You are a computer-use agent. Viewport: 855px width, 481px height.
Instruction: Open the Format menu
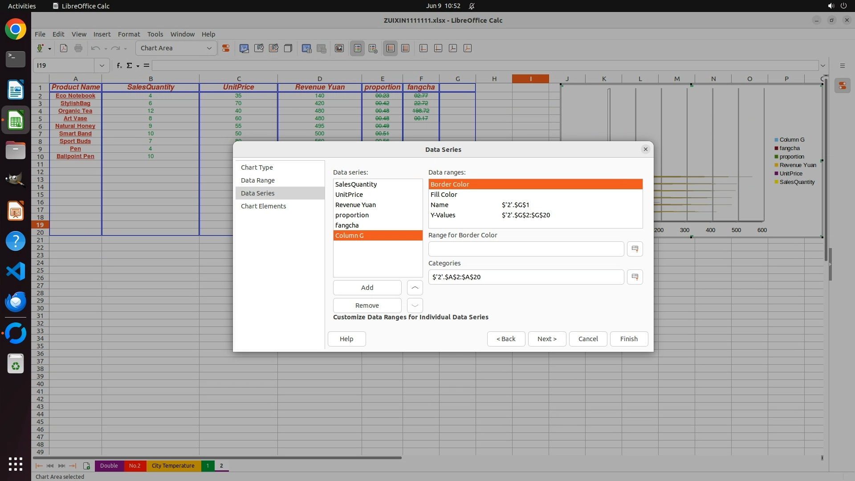[129, 34]
